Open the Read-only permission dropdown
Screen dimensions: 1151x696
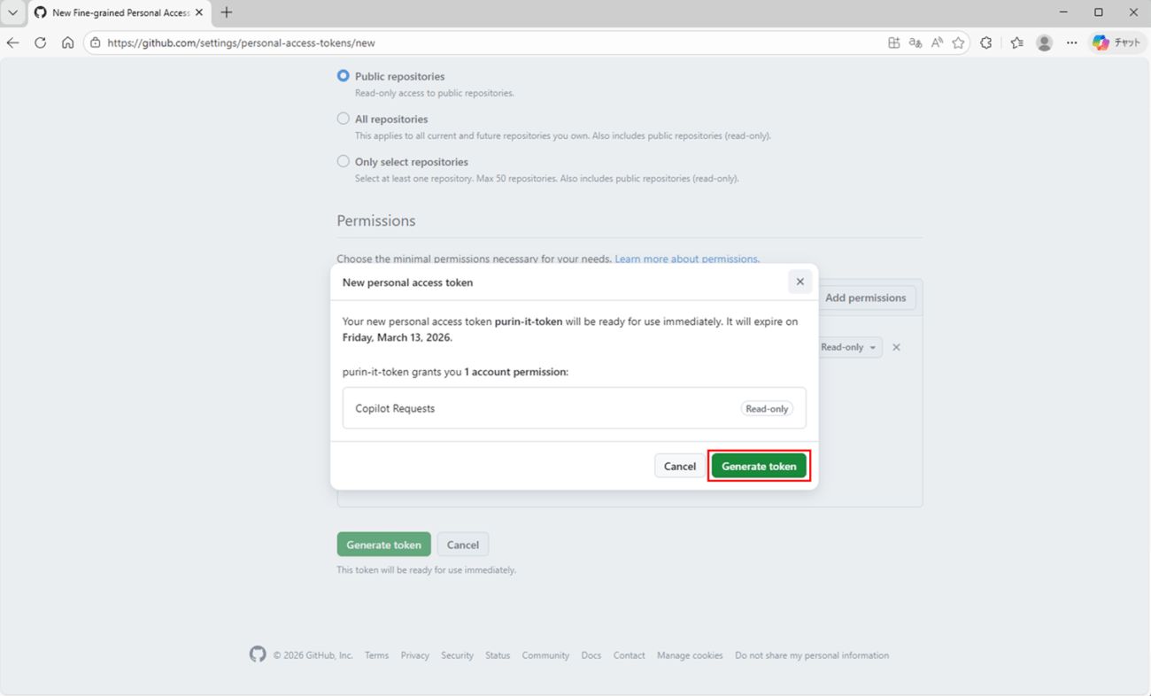click(x=848, y=346)
